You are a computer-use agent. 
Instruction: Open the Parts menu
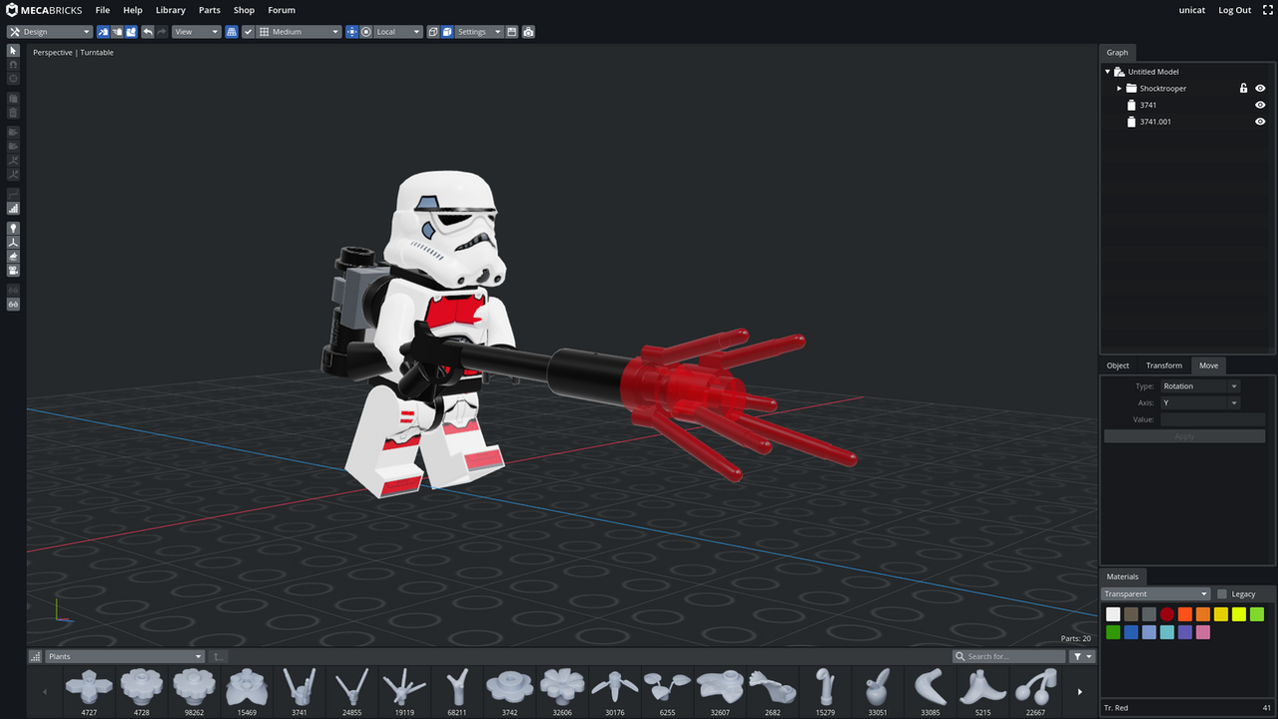[210, 10]
